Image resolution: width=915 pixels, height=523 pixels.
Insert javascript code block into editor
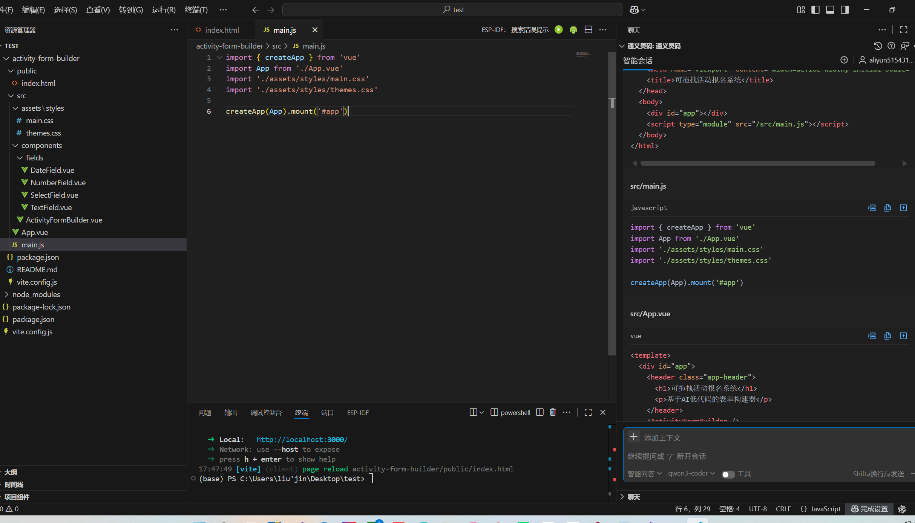point(872,208)
